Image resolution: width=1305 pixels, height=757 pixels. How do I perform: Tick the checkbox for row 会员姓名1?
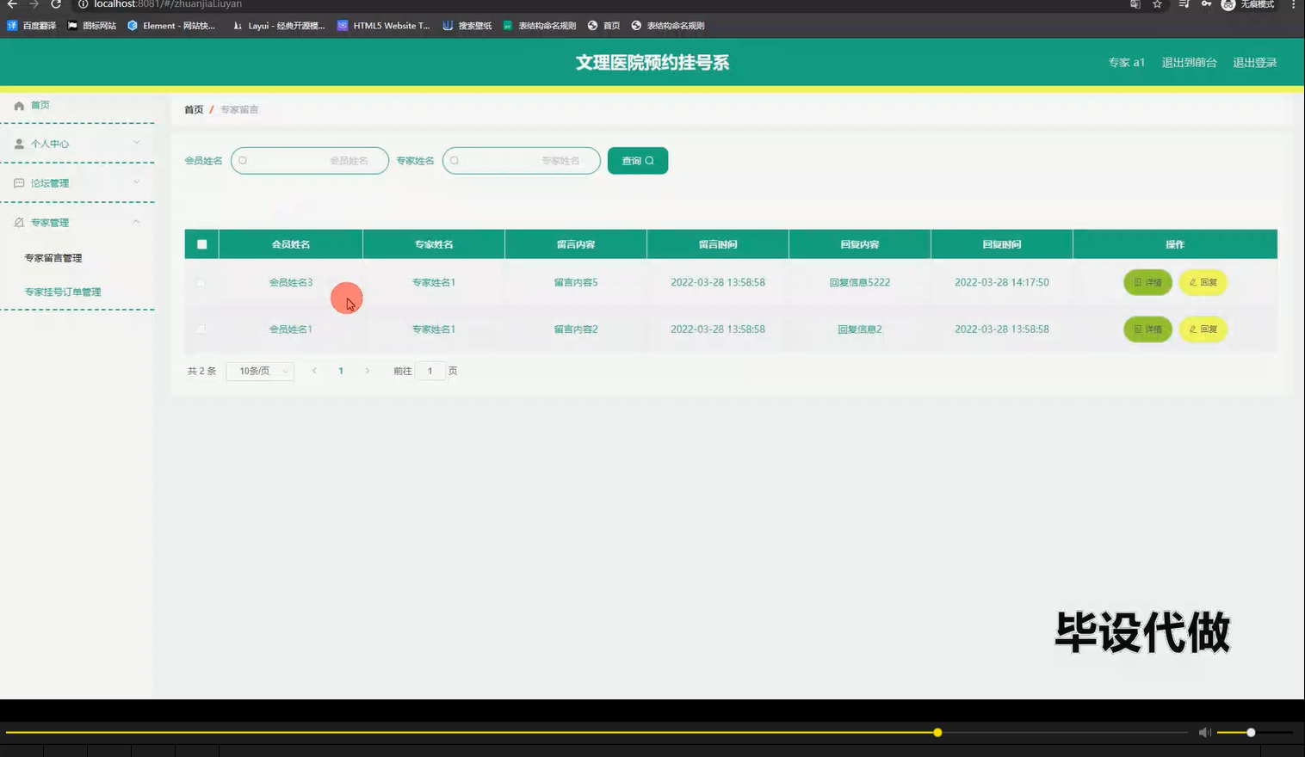[201, 329]
